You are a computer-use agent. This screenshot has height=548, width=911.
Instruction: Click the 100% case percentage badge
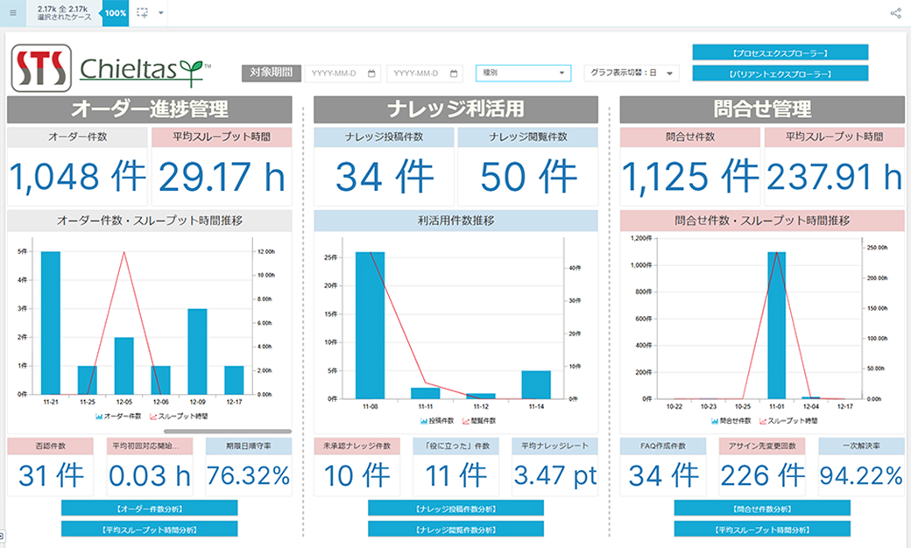point(115,13)
